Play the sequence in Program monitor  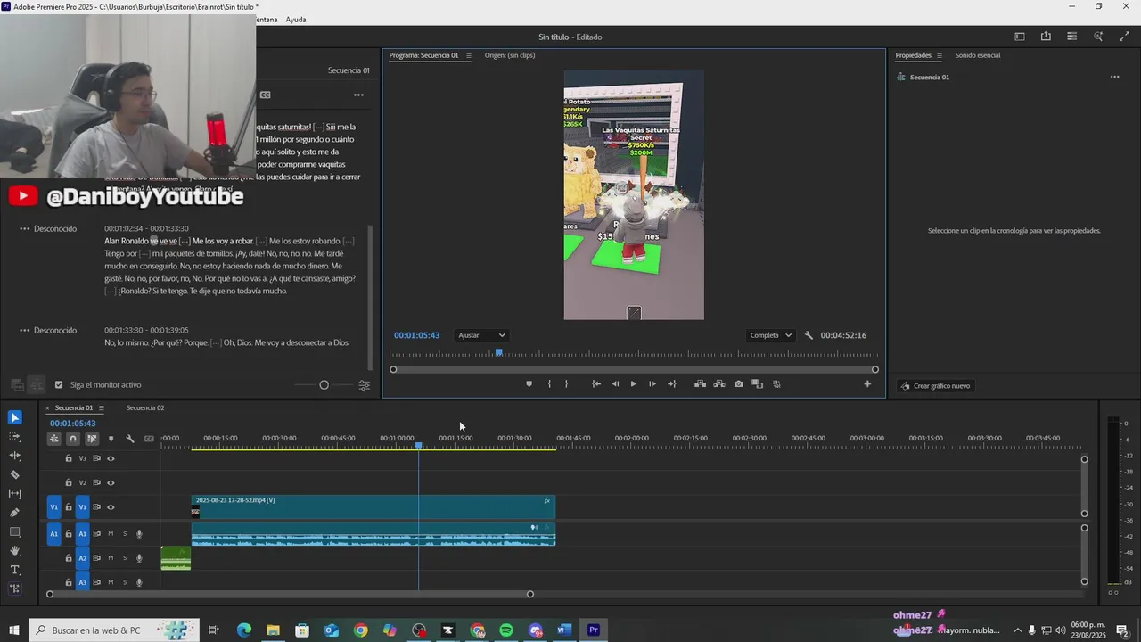[634, 384]
